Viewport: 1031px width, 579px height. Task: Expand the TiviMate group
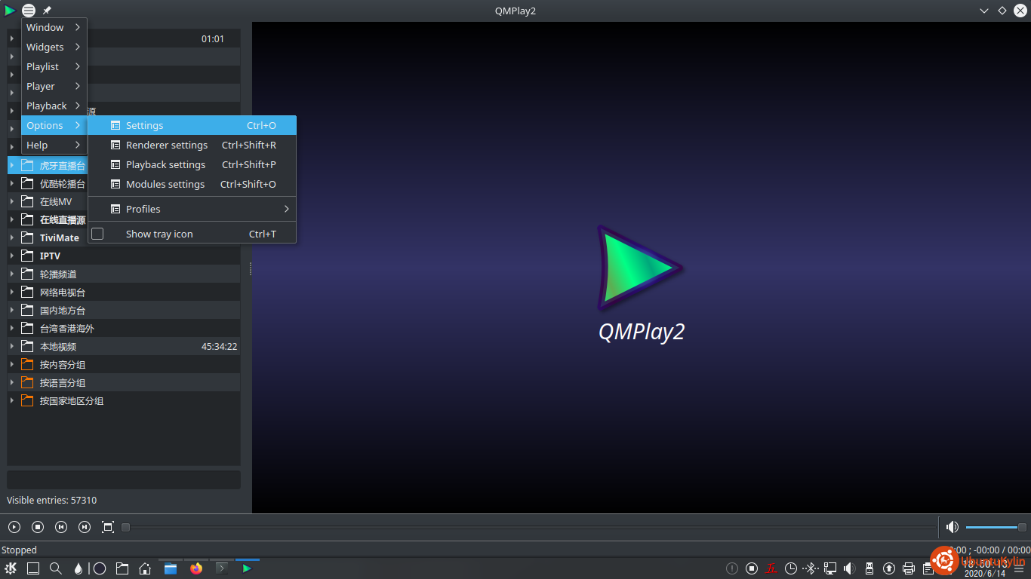tap(12, 237)
